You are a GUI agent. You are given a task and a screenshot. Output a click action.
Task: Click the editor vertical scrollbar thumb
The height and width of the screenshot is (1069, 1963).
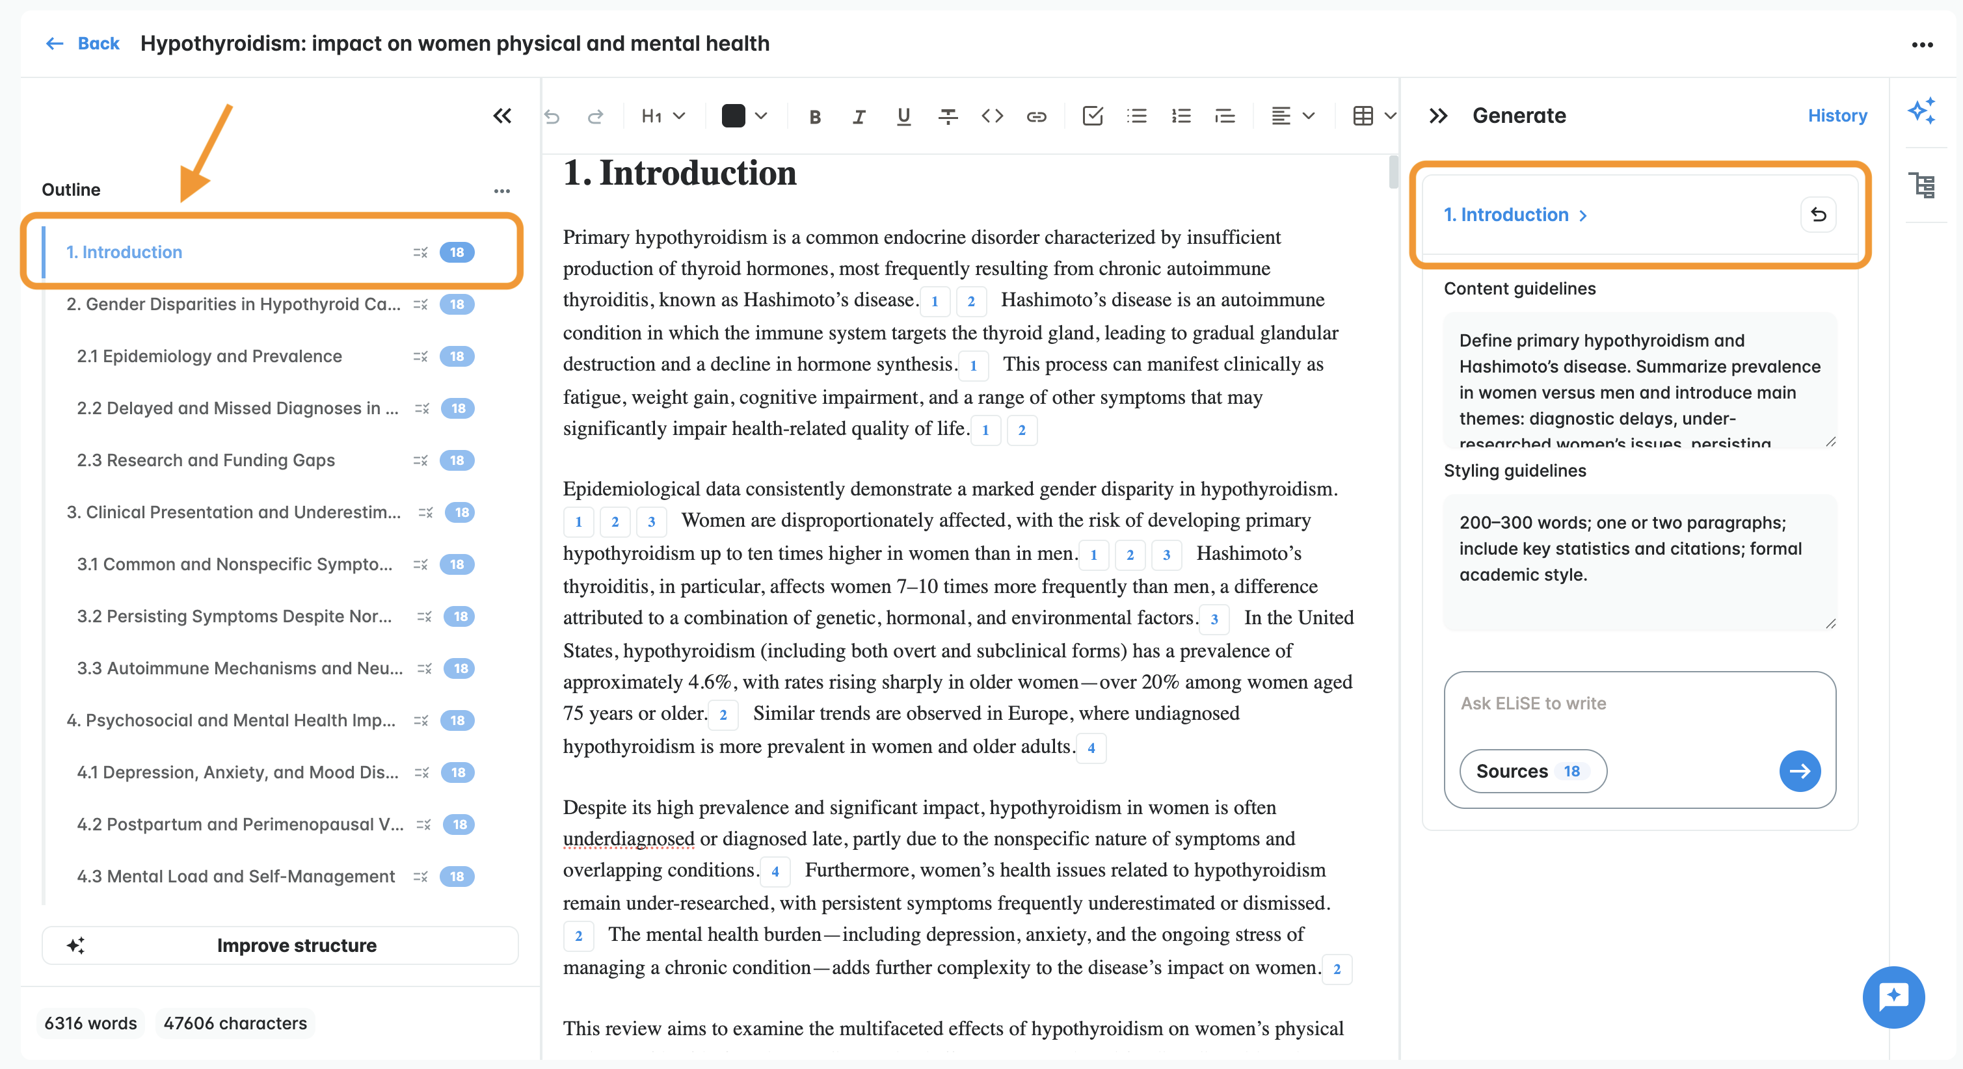[1393, 172]
